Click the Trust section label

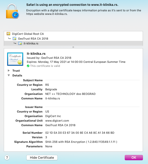(x=16, y=71)
